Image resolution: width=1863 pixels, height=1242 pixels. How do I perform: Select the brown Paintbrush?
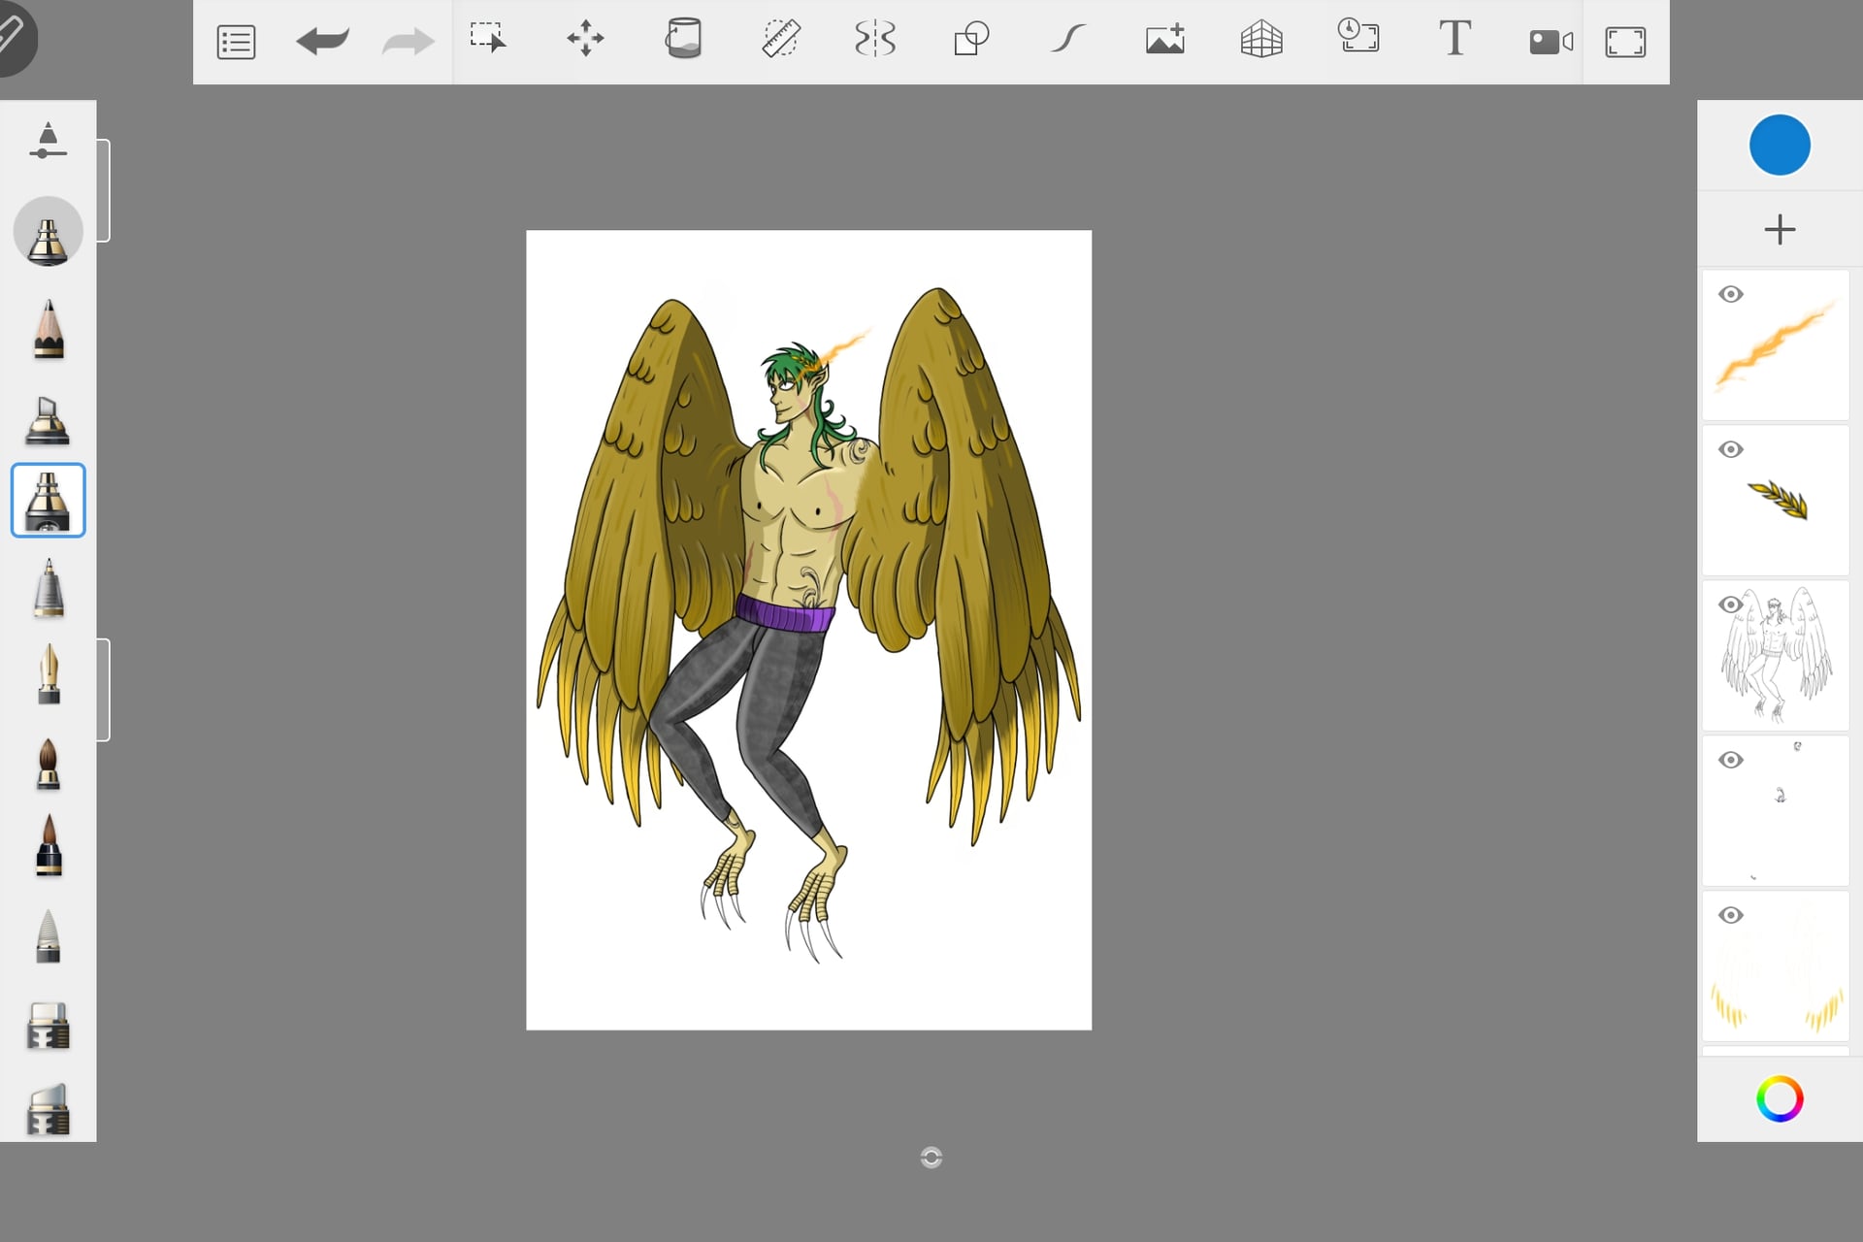click(48, 764)
